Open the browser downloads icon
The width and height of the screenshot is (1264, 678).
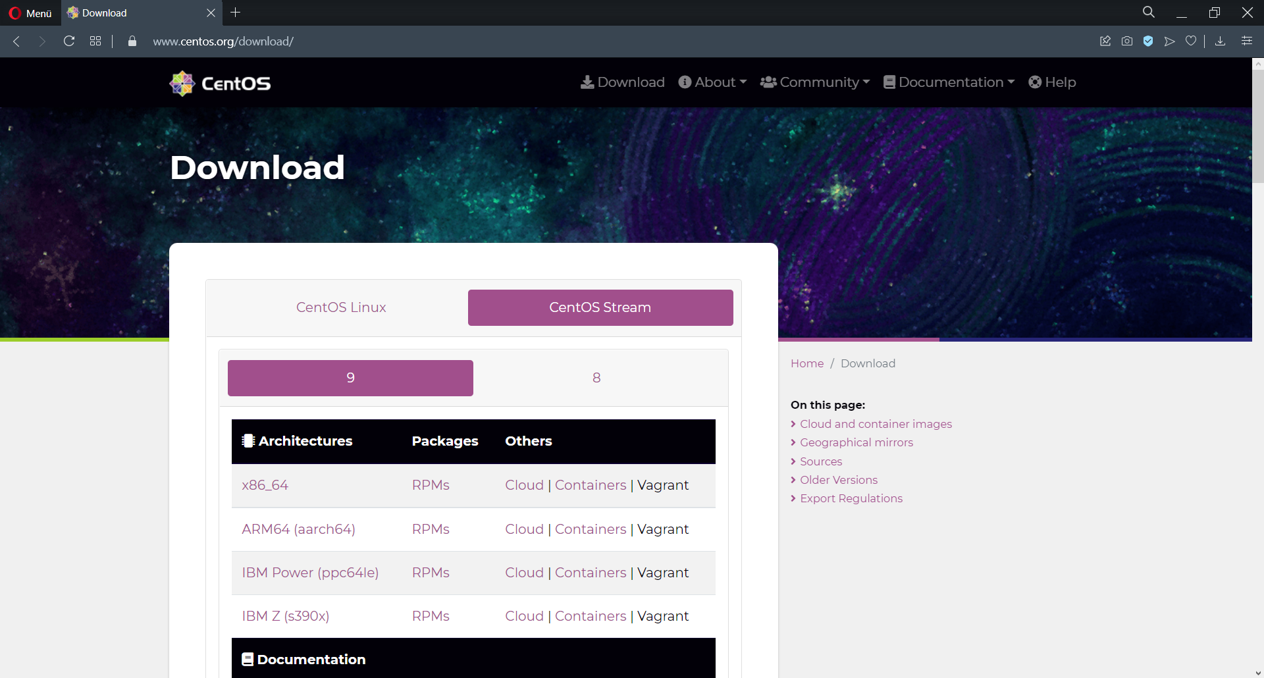pos(1220,41)
